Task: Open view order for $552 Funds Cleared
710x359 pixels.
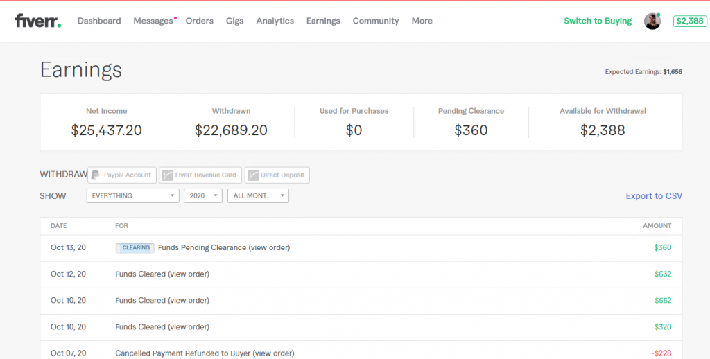Action: pyautogui.click(x=189, y=300)
